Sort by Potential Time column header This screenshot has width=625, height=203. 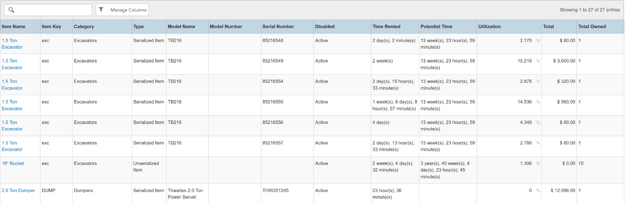pyautogui.click(x=436, y=27)
